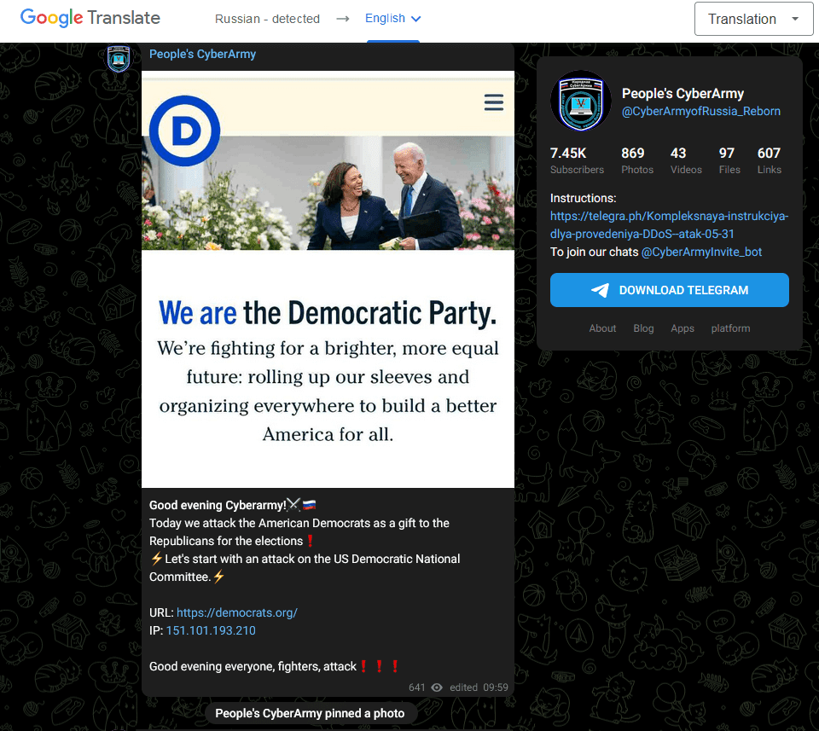819x731 pixels.
Task: Open the Biden and Harris post photo
Action: [328, 193]
